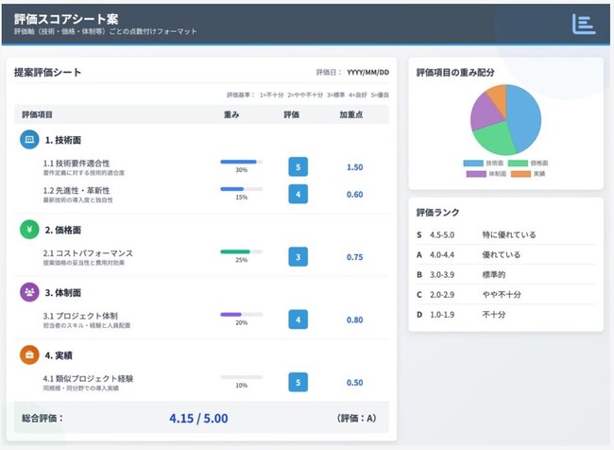614x450 pixels.
Task: Click score badge 4 for 先進性・革新性
Action: tap(298, 194)
